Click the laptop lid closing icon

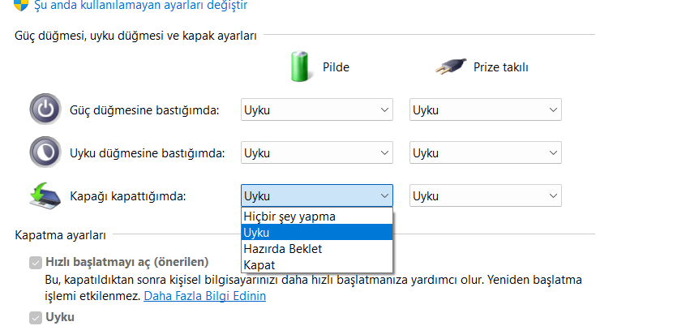coord(45,196)
